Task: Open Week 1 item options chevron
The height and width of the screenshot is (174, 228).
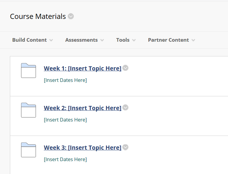Action: pyautogui.click(x=125, y=68)
